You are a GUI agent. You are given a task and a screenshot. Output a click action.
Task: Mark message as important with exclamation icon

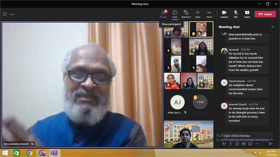coord(231,144)
